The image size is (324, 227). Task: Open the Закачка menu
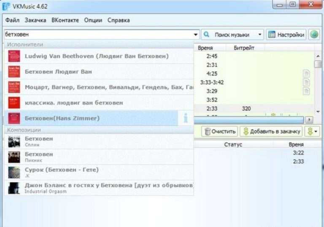pyautogui.click(x=35, y=20)
